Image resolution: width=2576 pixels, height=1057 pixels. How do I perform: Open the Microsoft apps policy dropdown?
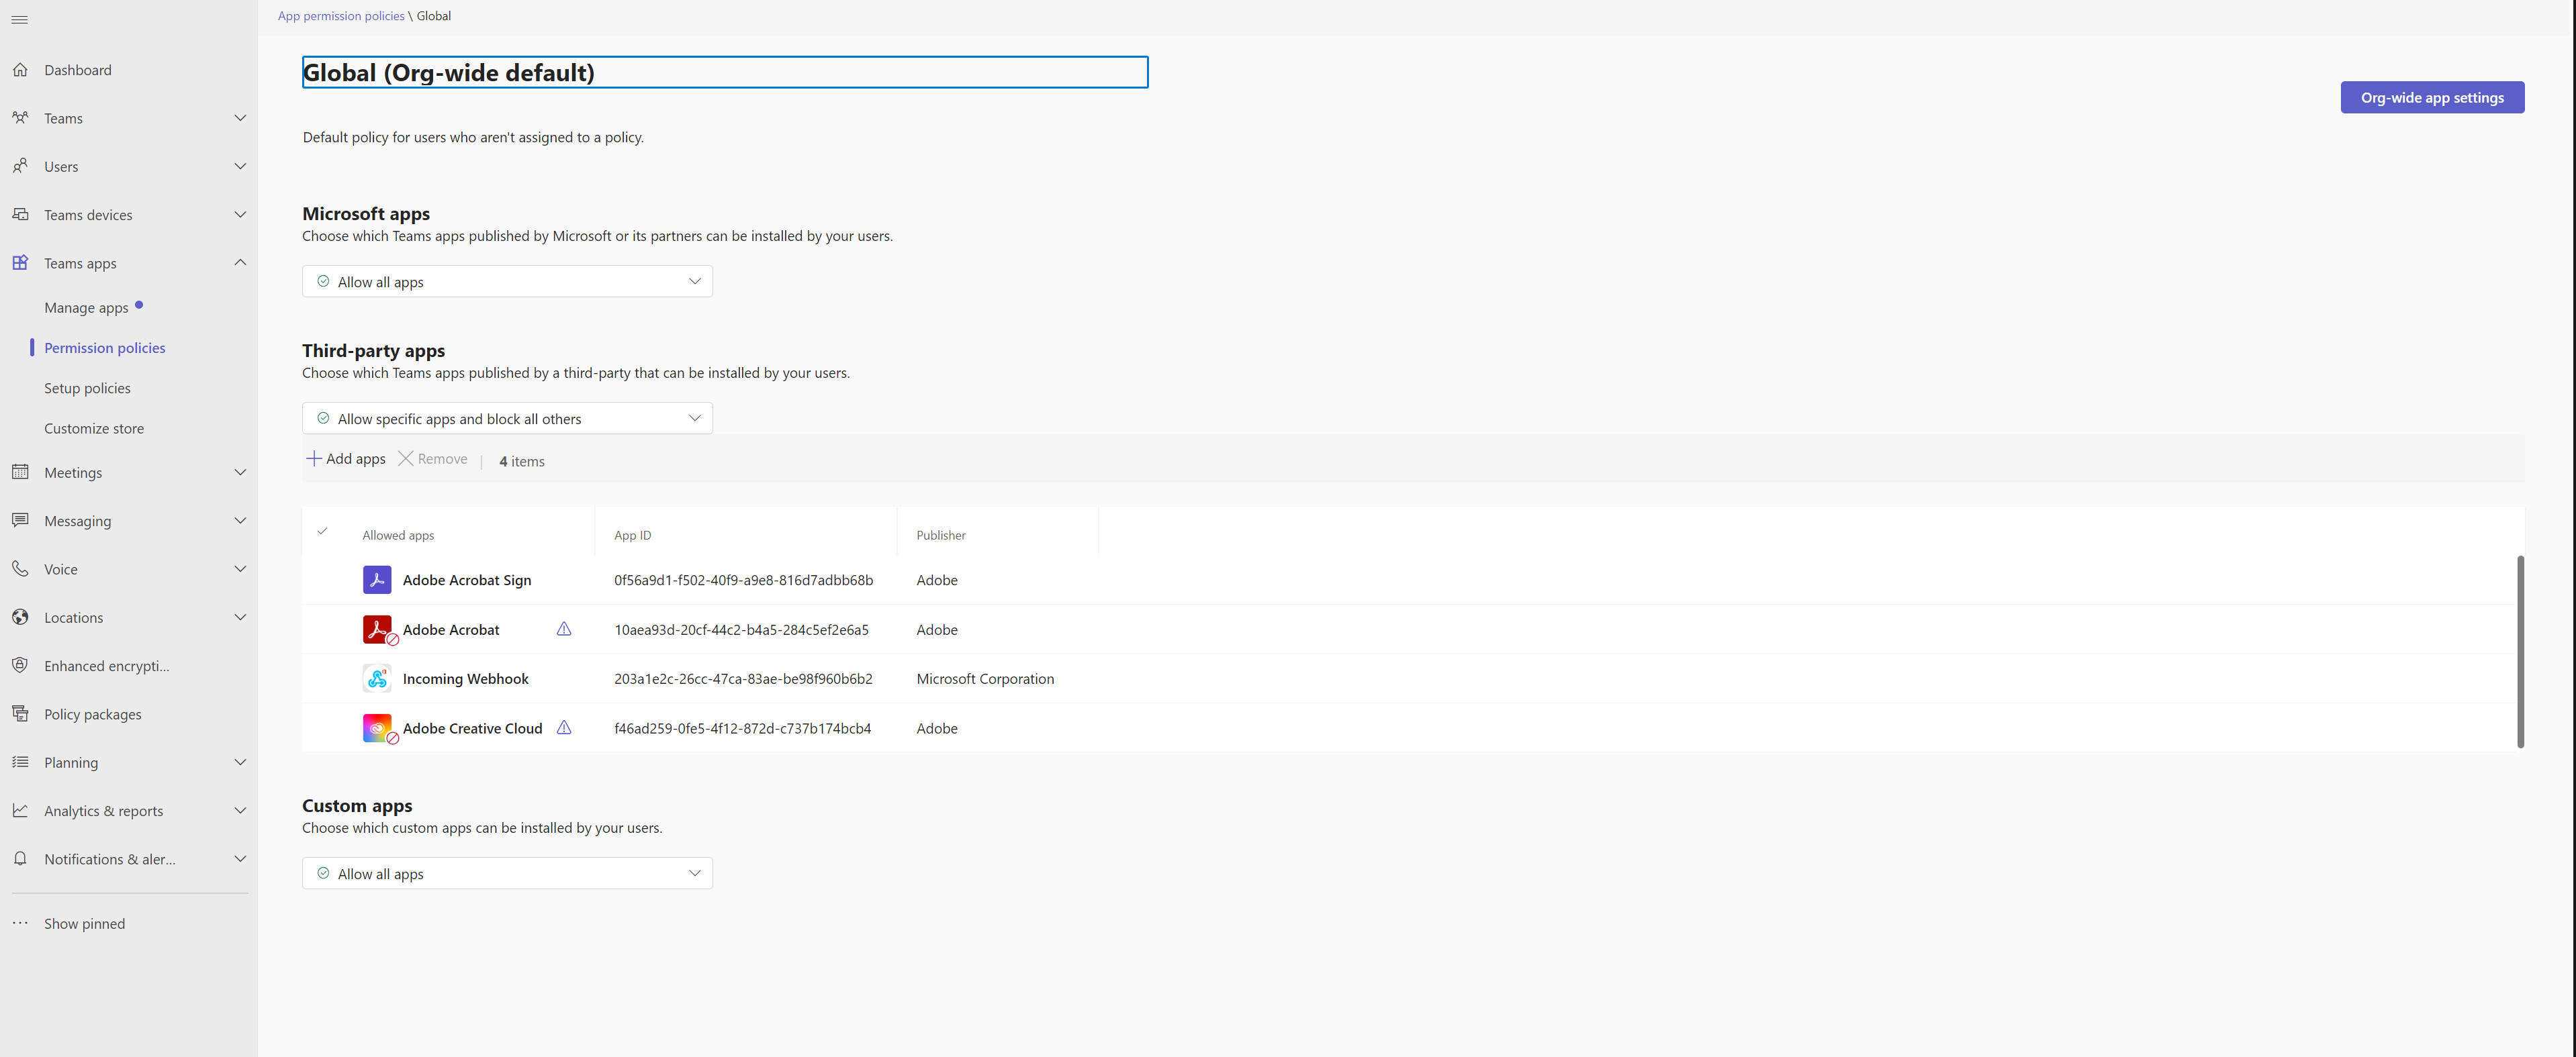click(507, 282)
